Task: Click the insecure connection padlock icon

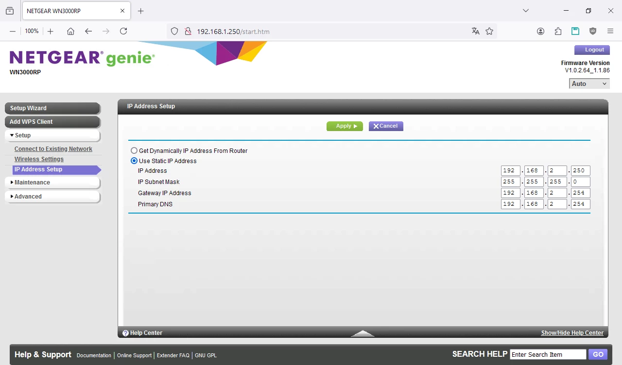Action: tap(188, 32)
